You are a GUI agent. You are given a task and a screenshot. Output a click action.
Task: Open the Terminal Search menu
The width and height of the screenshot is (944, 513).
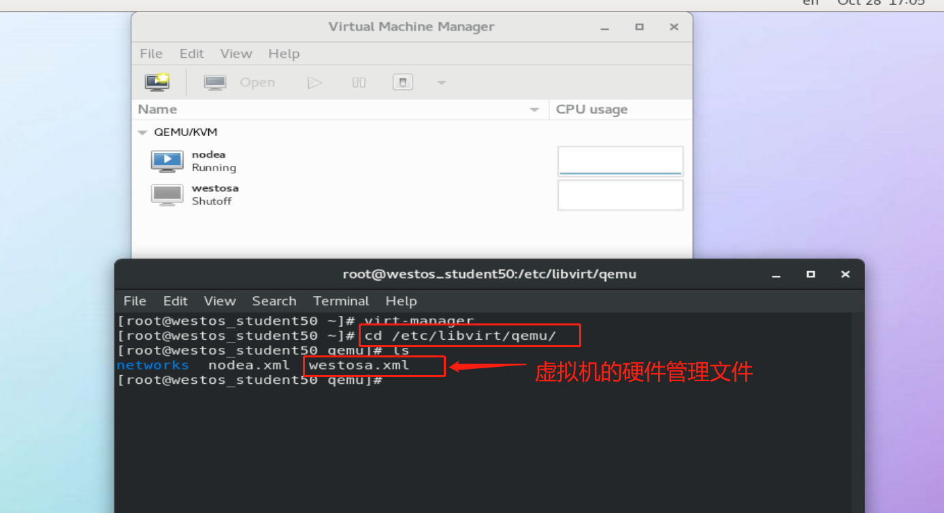tap(274, 301)
